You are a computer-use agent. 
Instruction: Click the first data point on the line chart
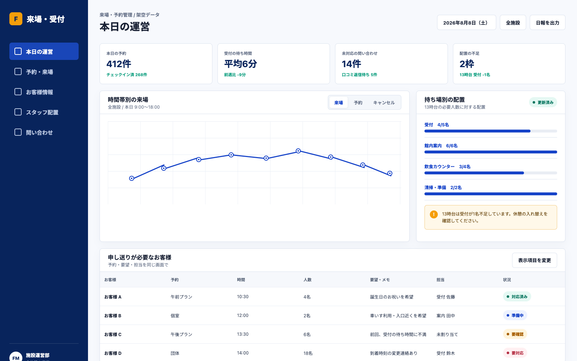click(132, 178)
